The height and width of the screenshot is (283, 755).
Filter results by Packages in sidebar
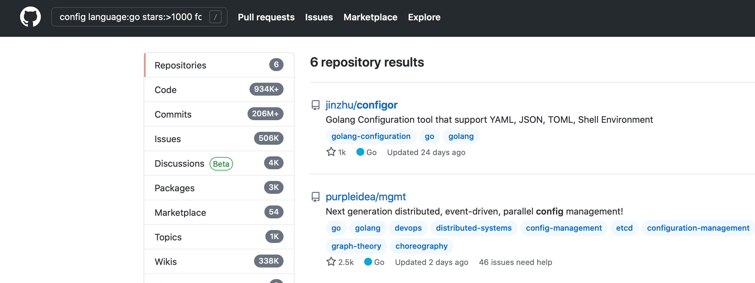[219, 188]
